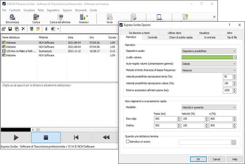Click the OK button
245x164 pixels.
pos(198,159)
